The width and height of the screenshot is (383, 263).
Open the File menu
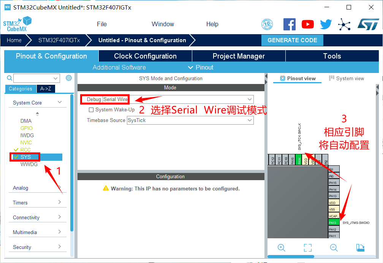click(102, 24)
